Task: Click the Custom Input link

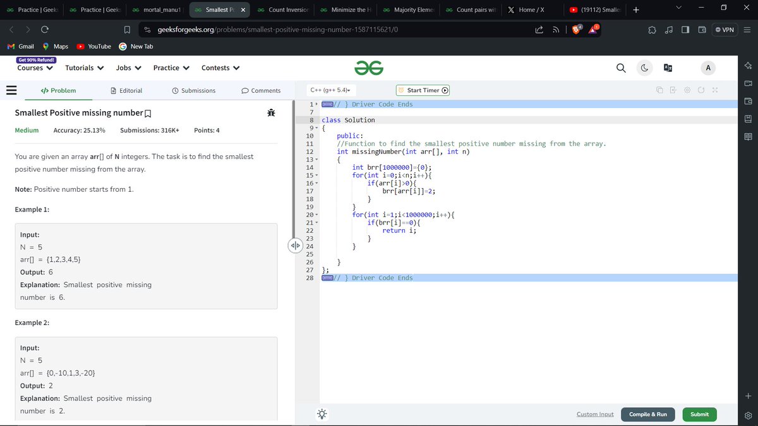Action: 595,414
